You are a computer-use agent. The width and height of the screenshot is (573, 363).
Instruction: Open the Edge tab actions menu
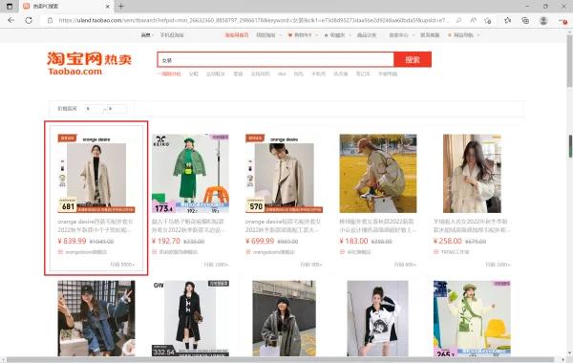point(10,7)
